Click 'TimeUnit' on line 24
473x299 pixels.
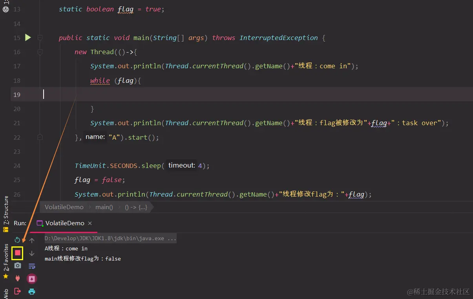90,166
